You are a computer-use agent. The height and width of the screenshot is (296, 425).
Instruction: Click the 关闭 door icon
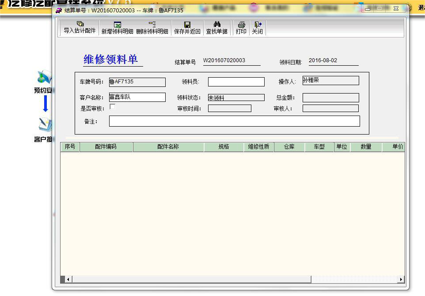(257, 28)
